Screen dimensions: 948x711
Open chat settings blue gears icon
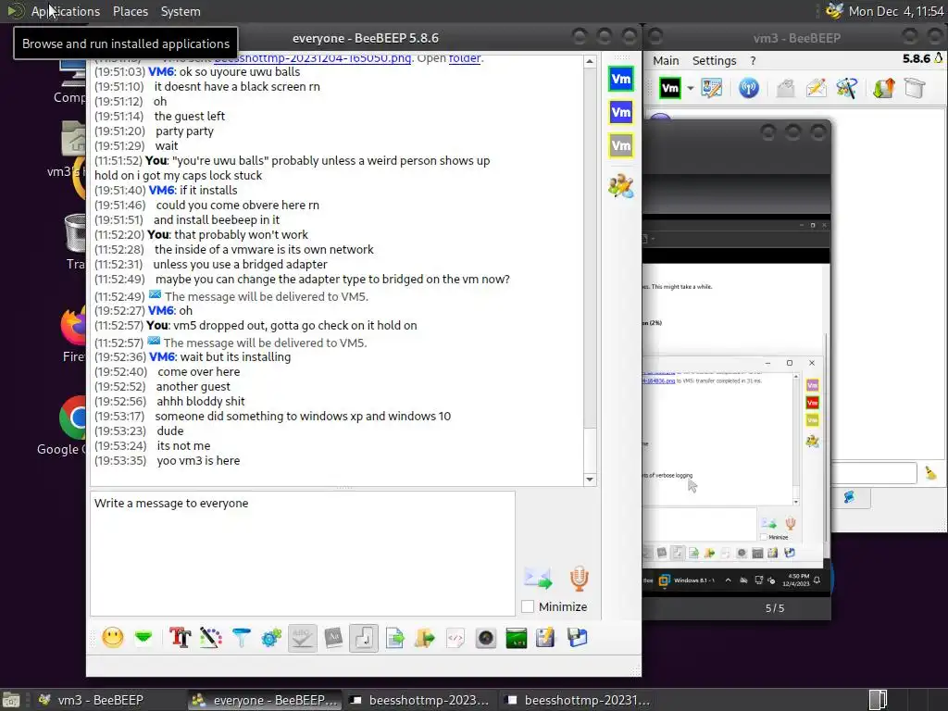pos(271,637)
